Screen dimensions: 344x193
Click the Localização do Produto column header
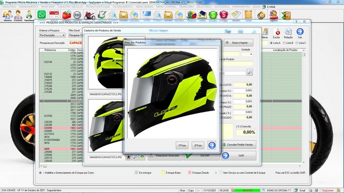coord(285,50)
